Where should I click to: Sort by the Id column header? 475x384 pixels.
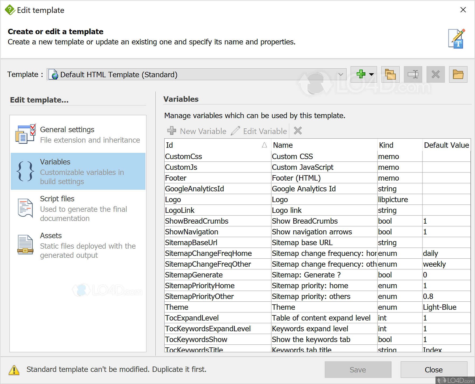tap(215, 145)
